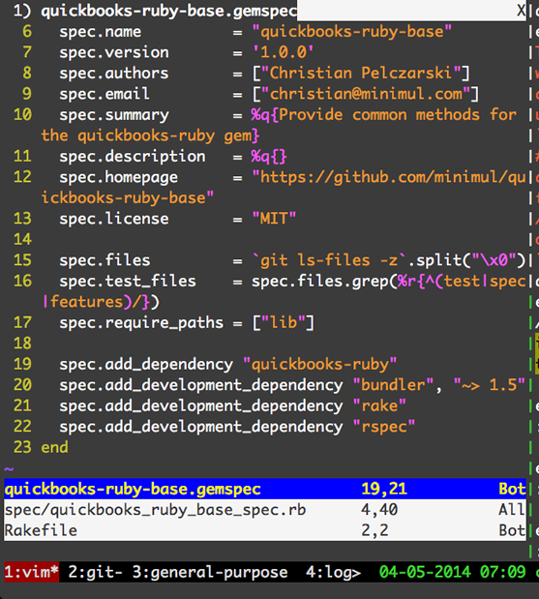
Task: Click the "~> 1.5" version constraint
Action: click(490, 385)
